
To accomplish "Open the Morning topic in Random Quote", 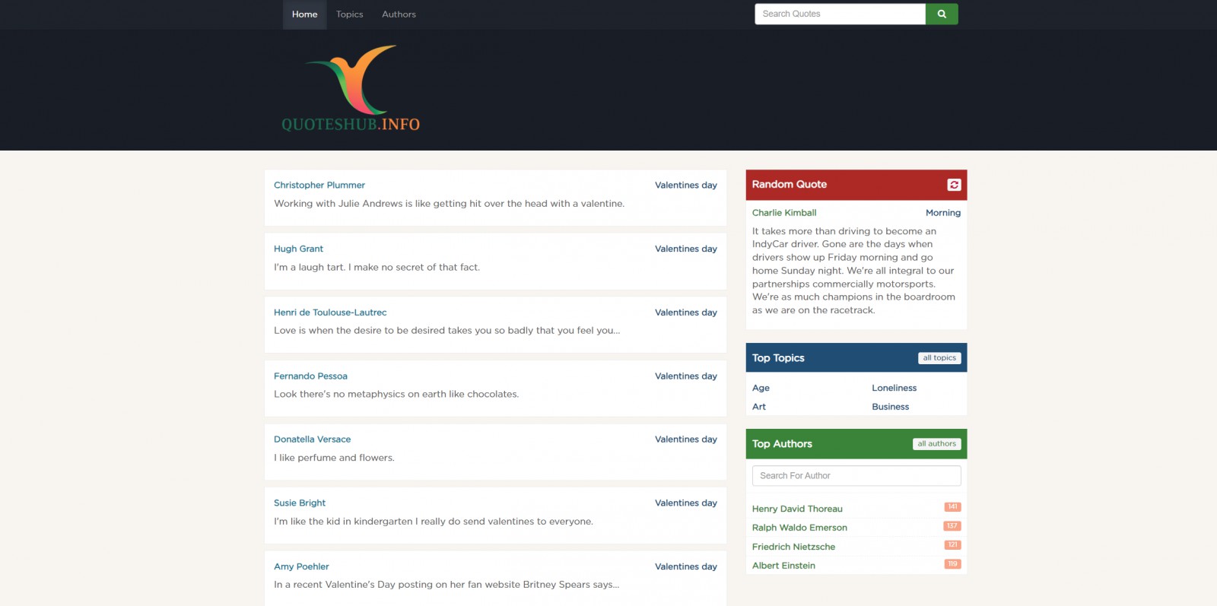I will tap(943, 213).
